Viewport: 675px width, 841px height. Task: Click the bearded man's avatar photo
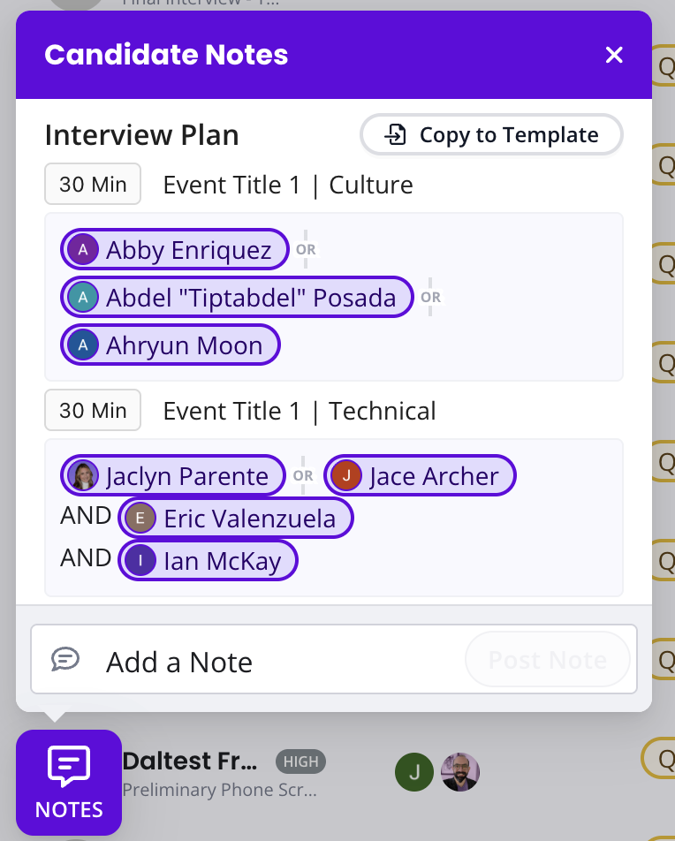coord(460,772)
